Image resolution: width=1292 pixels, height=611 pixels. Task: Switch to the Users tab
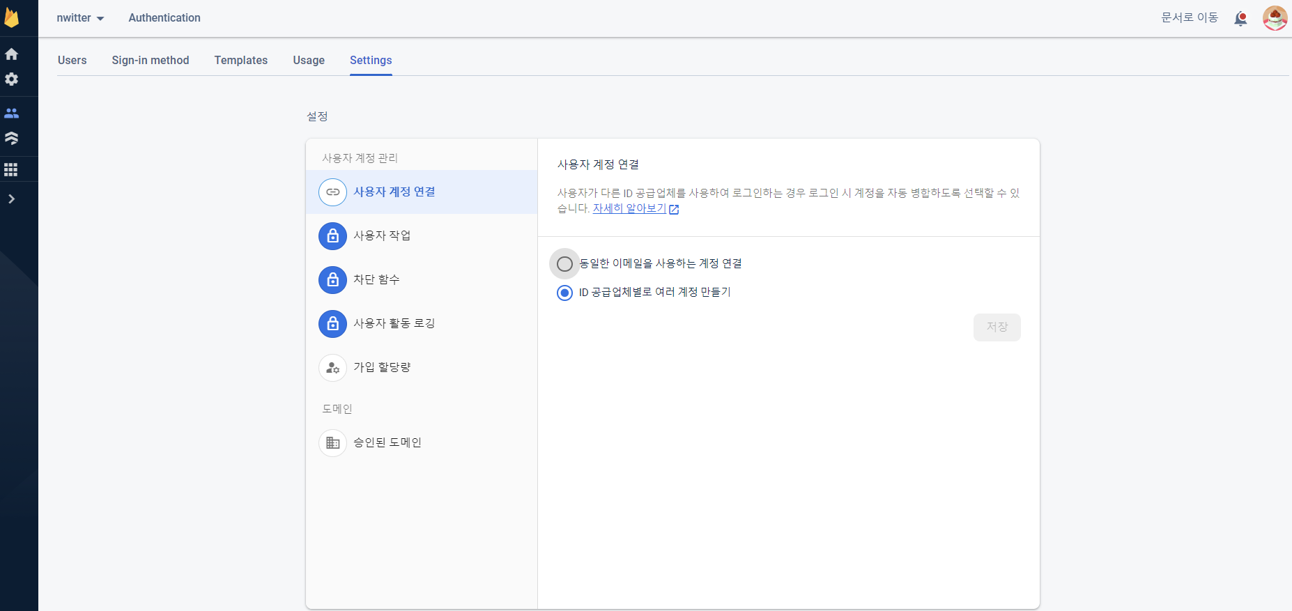72,60
